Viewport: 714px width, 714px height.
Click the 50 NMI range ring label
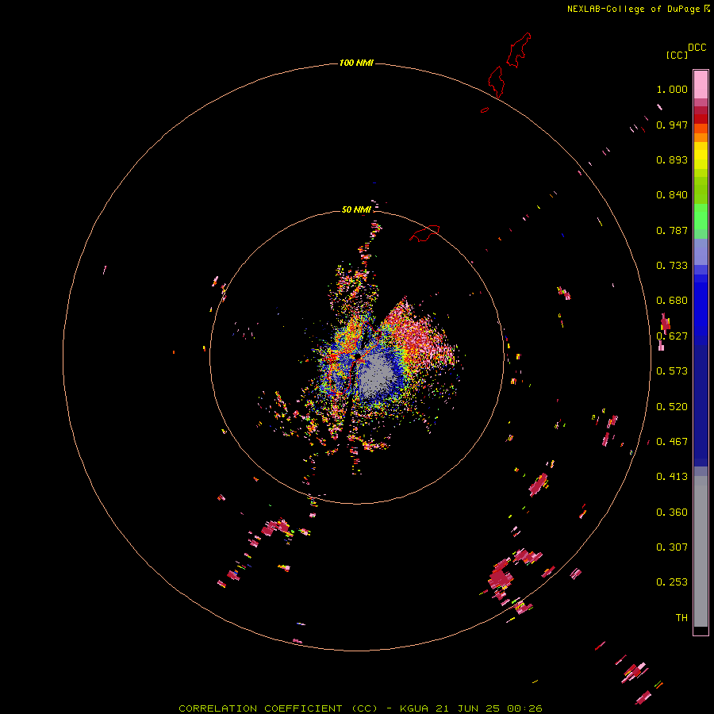[x=356, y=209]
